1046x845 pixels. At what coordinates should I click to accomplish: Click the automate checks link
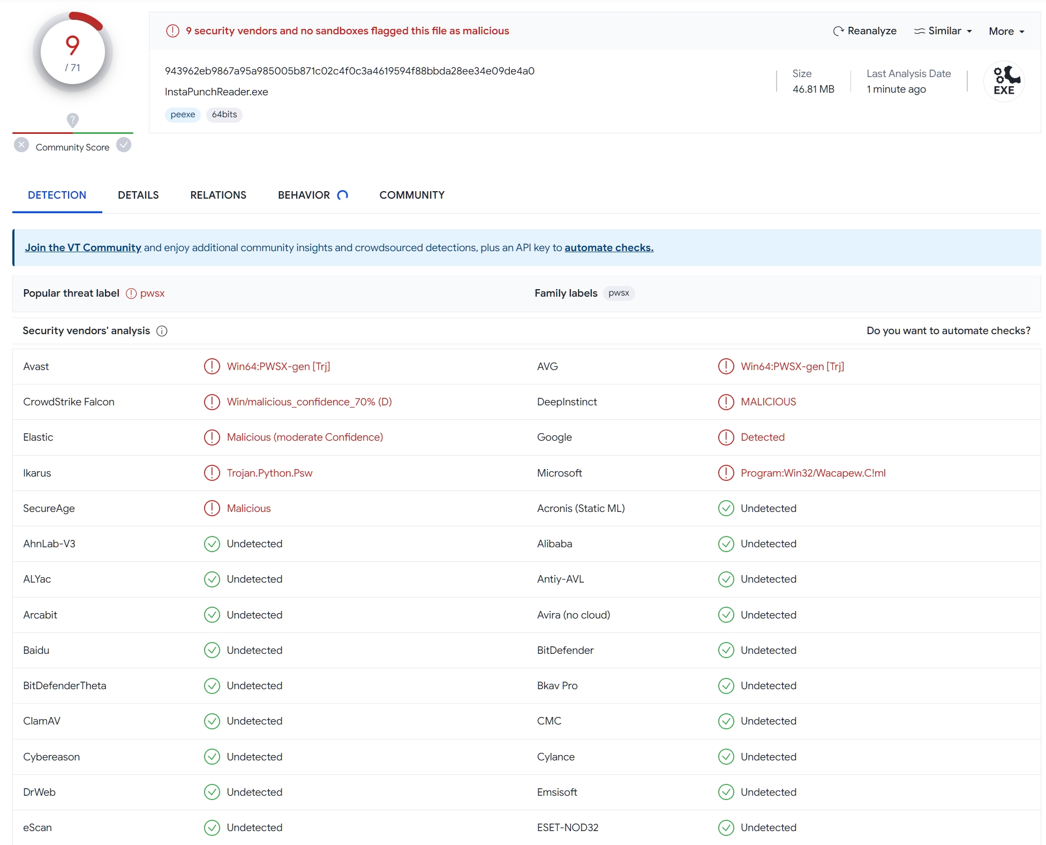click(x=608, y=247)
